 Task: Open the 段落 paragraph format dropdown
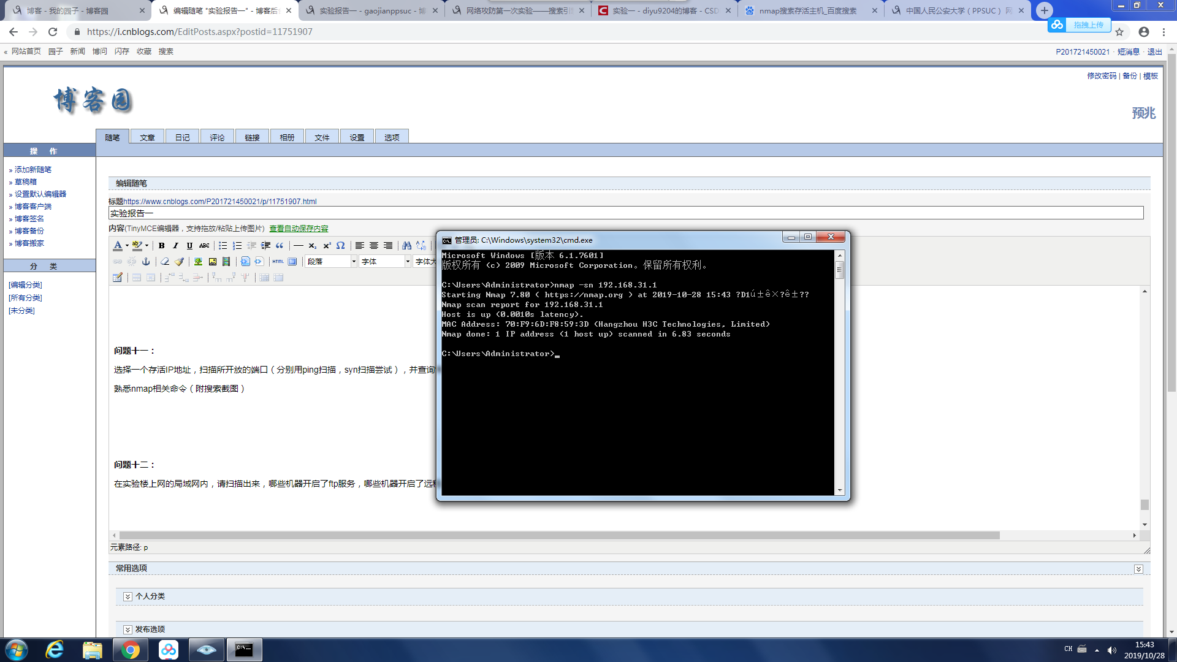[354, 262]
